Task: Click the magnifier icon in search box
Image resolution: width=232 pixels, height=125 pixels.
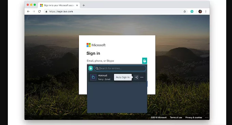Action: 97,68
